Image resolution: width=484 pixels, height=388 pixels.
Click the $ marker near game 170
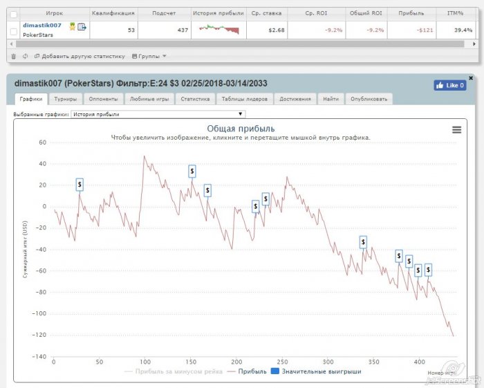click(x=207, y=190)
